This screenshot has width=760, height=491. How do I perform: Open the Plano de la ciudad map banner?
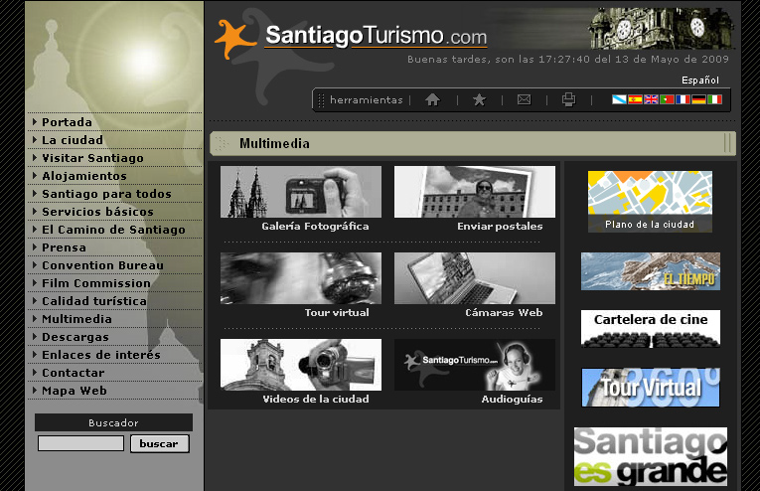click(x=650, y=202)
